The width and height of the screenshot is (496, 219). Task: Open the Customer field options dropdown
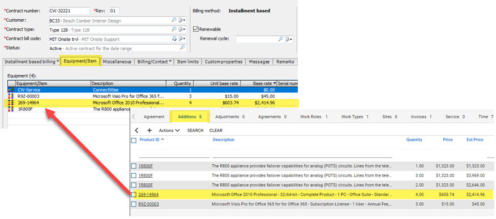[182, 20]
